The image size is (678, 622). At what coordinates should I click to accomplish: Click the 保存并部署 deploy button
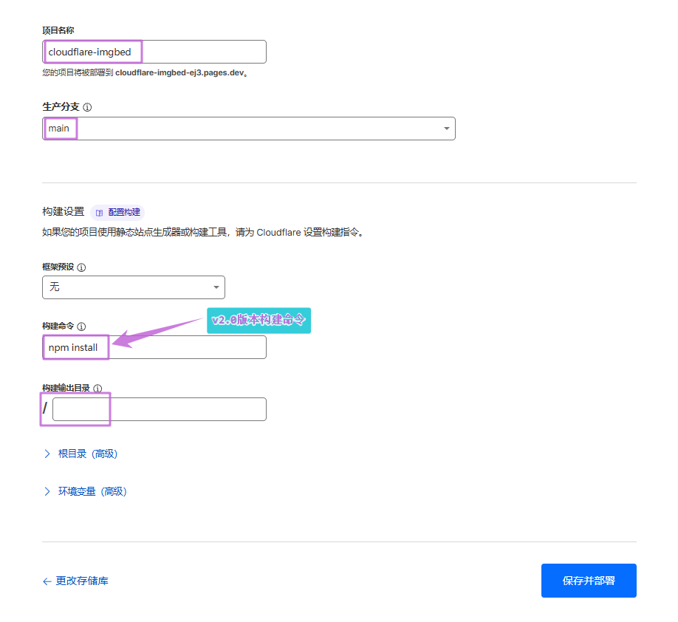click(x=589, y=581)
